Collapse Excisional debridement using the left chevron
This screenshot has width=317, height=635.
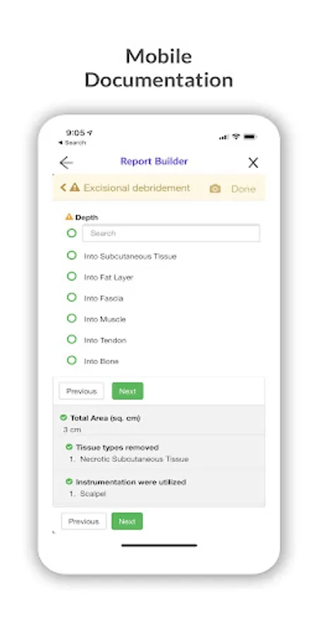[x=63, y=188]
